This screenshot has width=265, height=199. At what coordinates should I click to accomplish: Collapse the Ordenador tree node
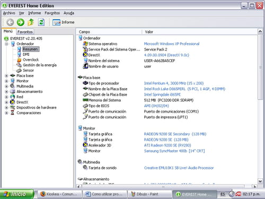[x=6, y=44]
